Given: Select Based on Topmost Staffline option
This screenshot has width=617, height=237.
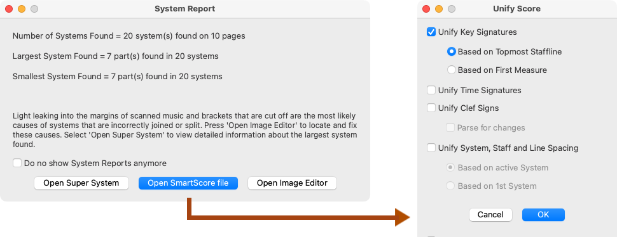Looking at the screenshot, I should [452, 51].
